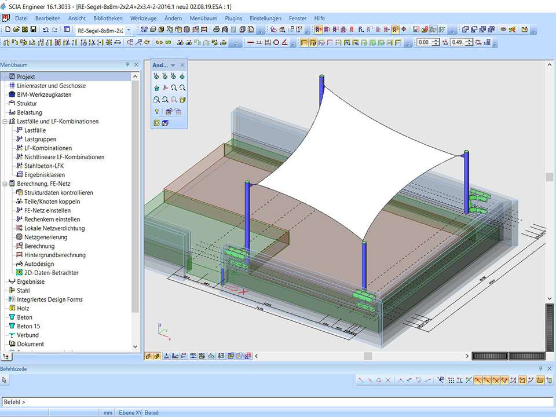Collapse the Berechnung, FE-Netz tree node
Image resolution: width=556 pixels, height=417 pixels.
pyautogui.click(x=5, y=184)
